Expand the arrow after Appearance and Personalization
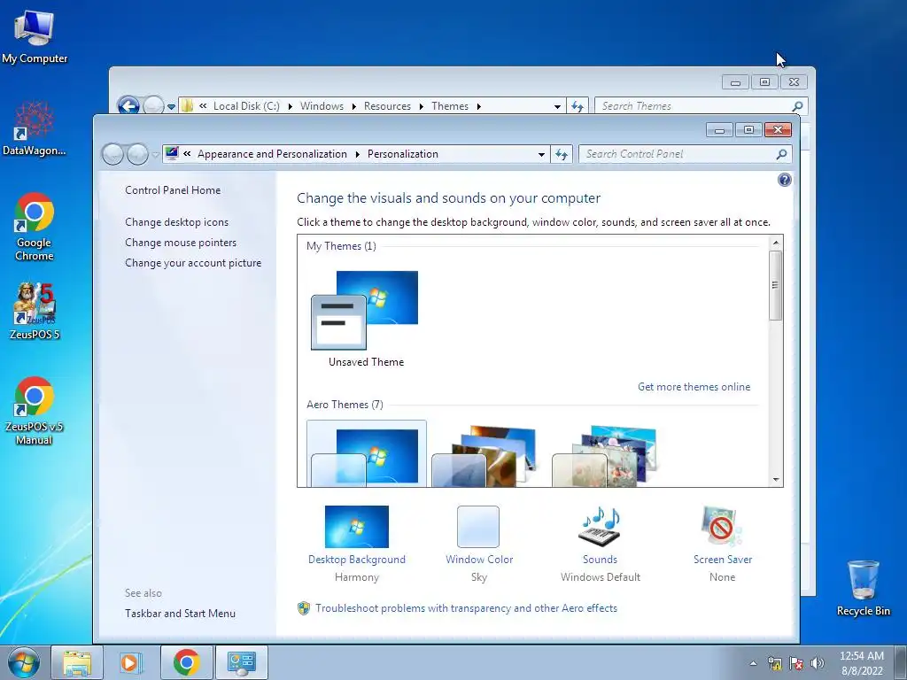907x680 pixels. (357, 154)
